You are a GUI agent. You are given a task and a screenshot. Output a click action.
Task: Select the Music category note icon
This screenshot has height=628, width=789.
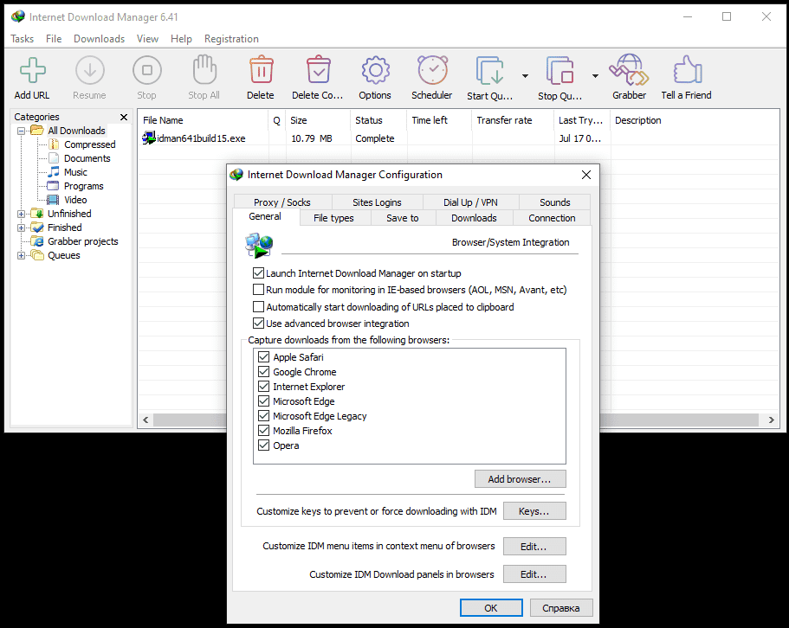tap(54, 172)
